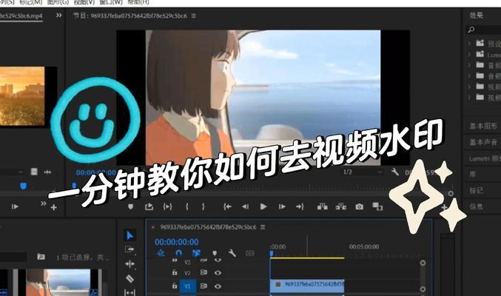Toggle Linked Selection in timeline
501x296 pixels.
click(196, 254)
